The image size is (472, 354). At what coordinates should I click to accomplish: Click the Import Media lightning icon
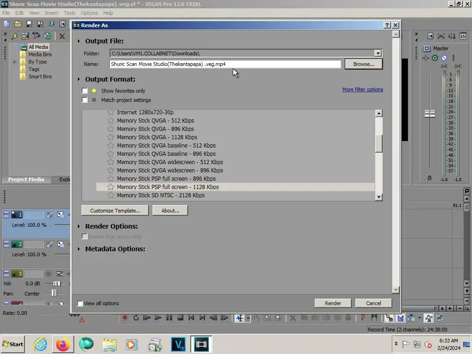coord(14,36)
